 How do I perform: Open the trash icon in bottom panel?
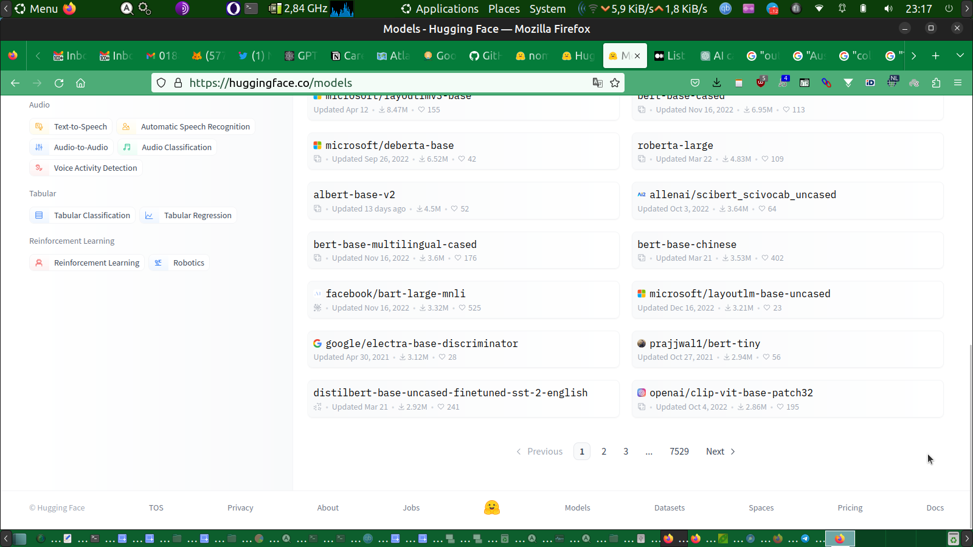coord(954,538)
